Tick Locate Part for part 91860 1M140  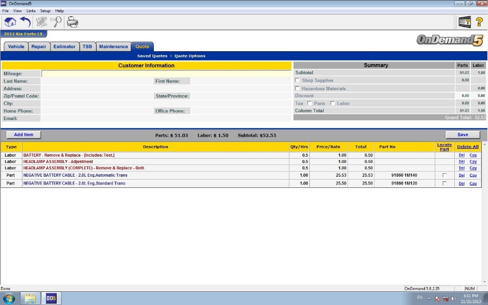444,175
